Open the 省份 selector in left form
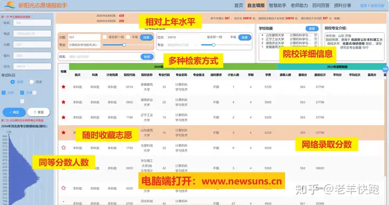 (32, 56)
